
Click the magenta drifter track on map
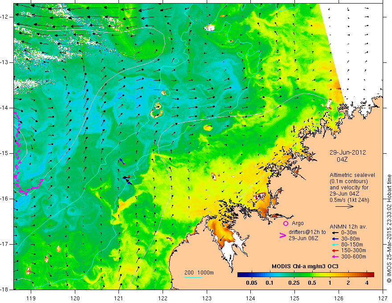pos(17,160)
